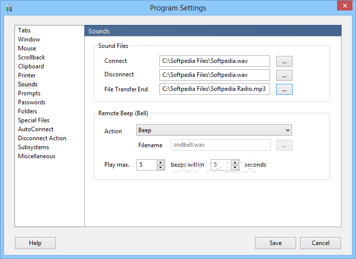Increase the Play max. beeps value
This screenshot has width=356, height=259.
click(x=160, y=162)
